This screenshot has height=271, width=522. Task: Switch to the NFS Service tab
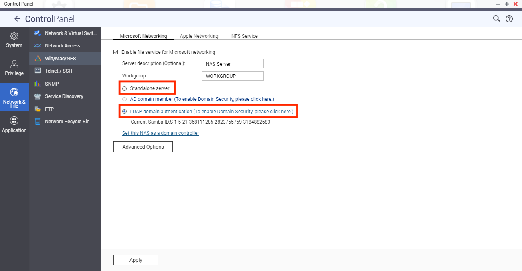tap(244, 36)
